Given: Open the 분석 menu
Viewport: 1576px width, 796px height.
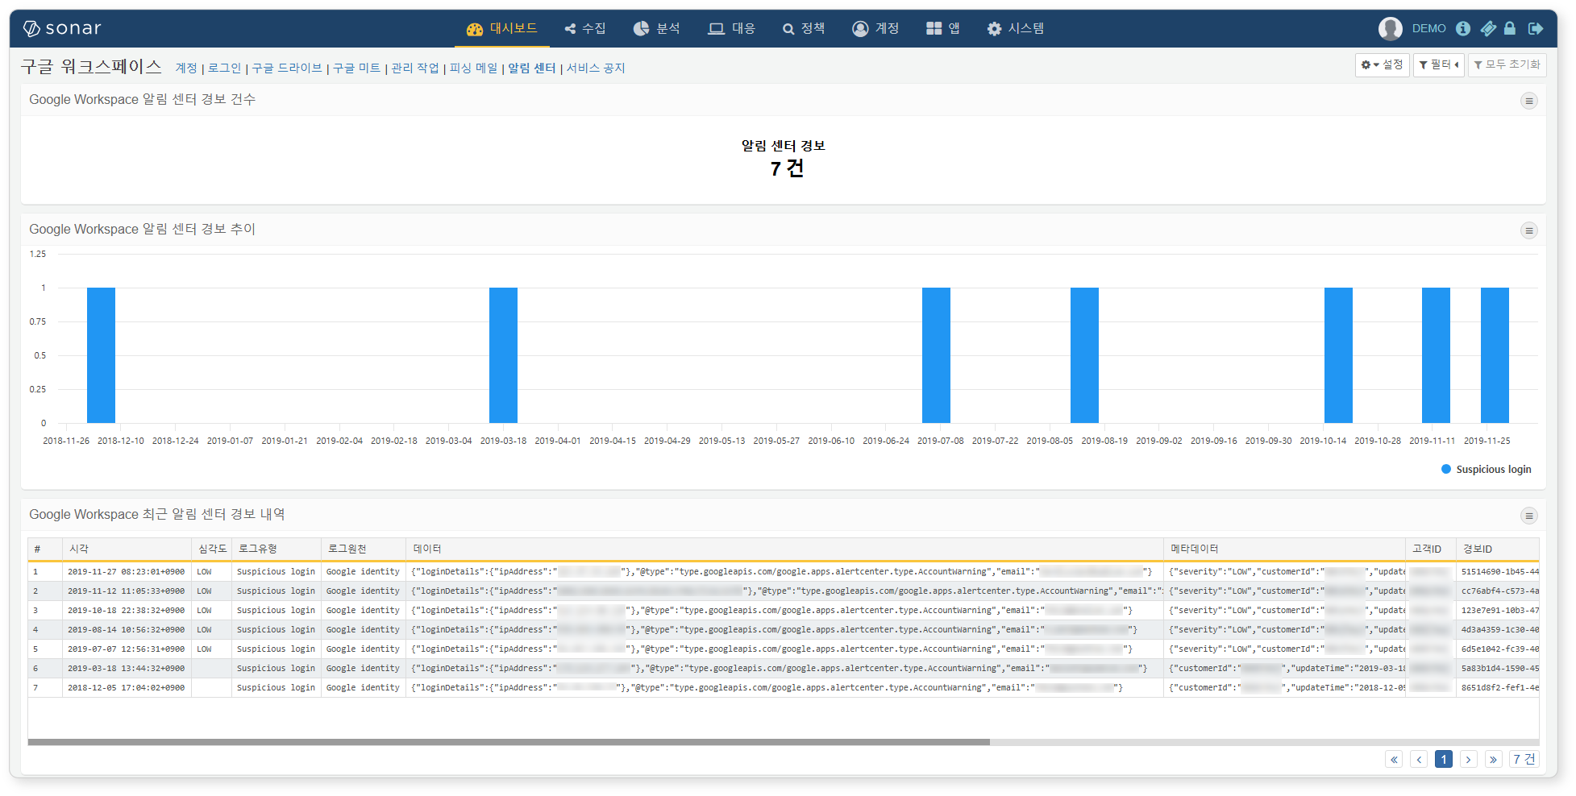Looking at the screenshot, I should coord(656,28).
